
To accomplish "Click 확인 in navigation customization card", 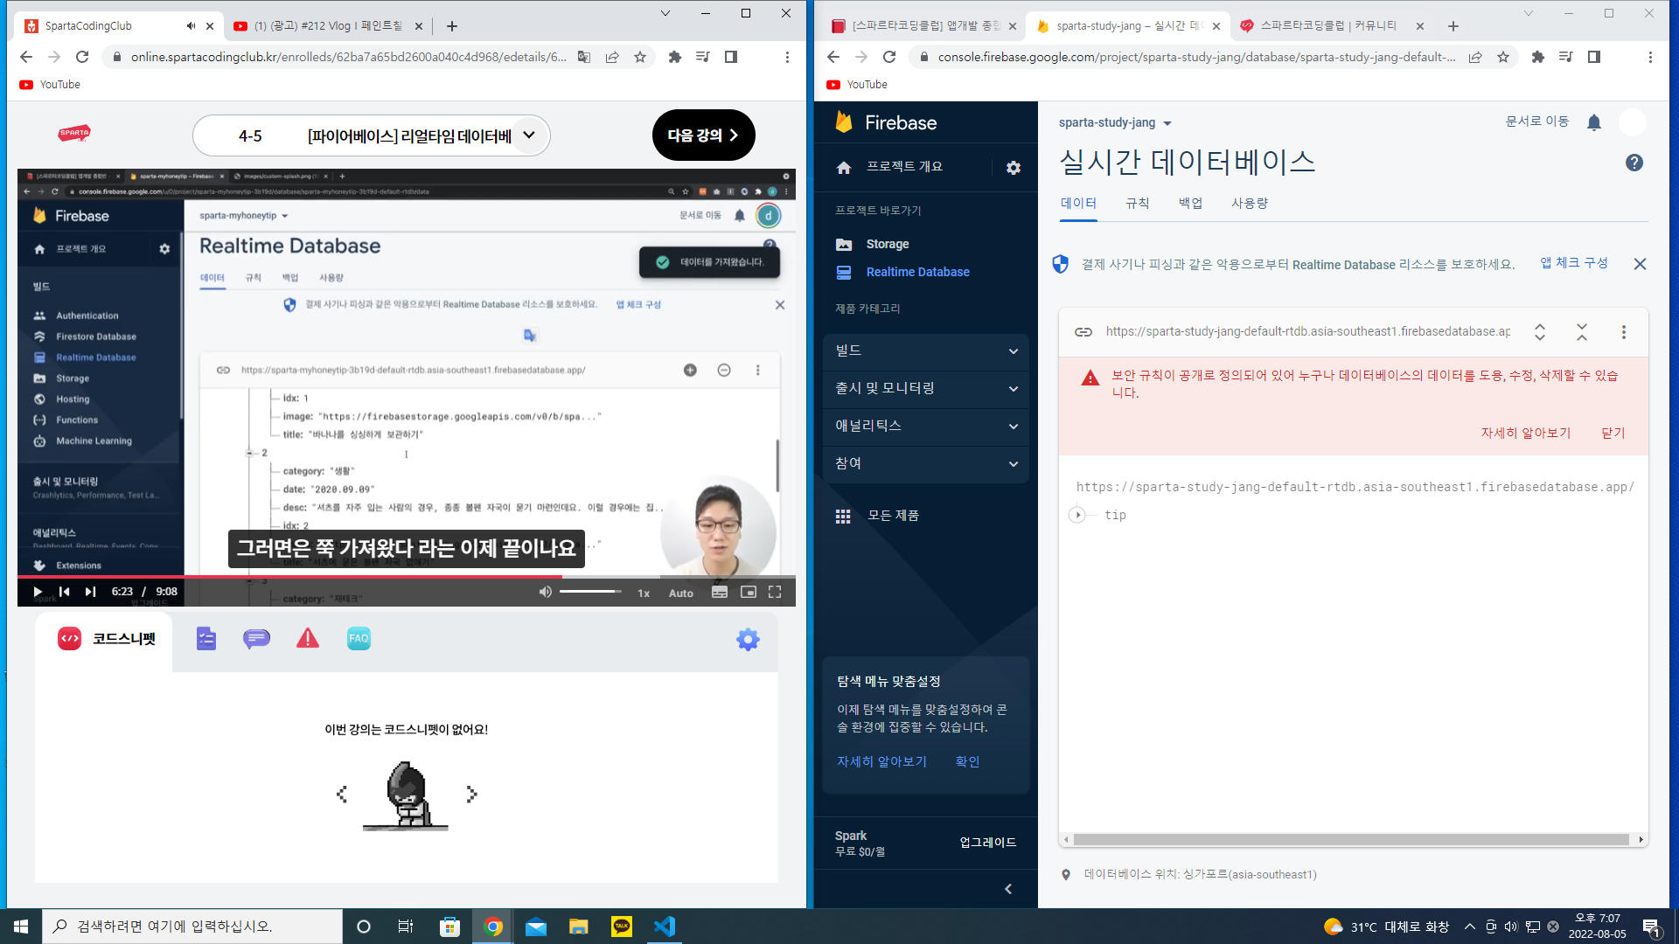I will click(x=967, y=762).
